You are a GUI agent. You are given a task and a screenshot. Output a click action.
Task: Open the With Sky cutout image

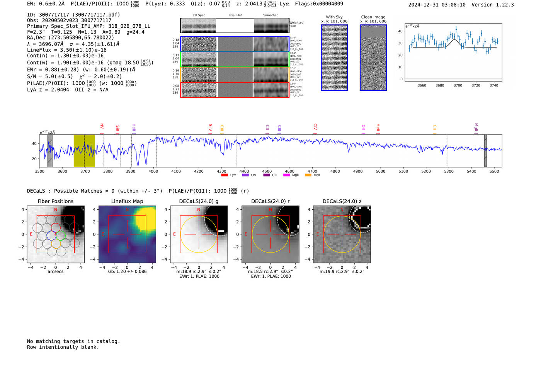(334, 58)
